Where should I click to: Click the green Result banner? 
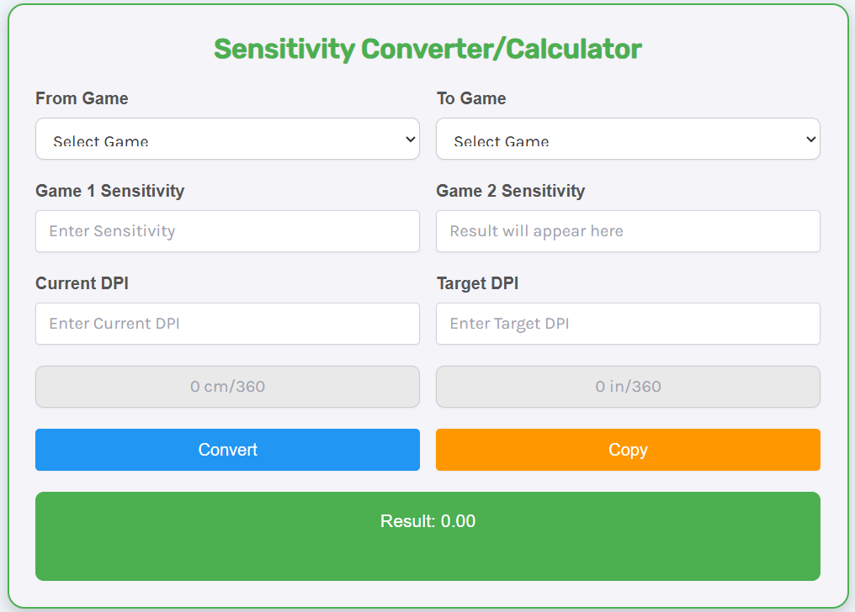427,536
